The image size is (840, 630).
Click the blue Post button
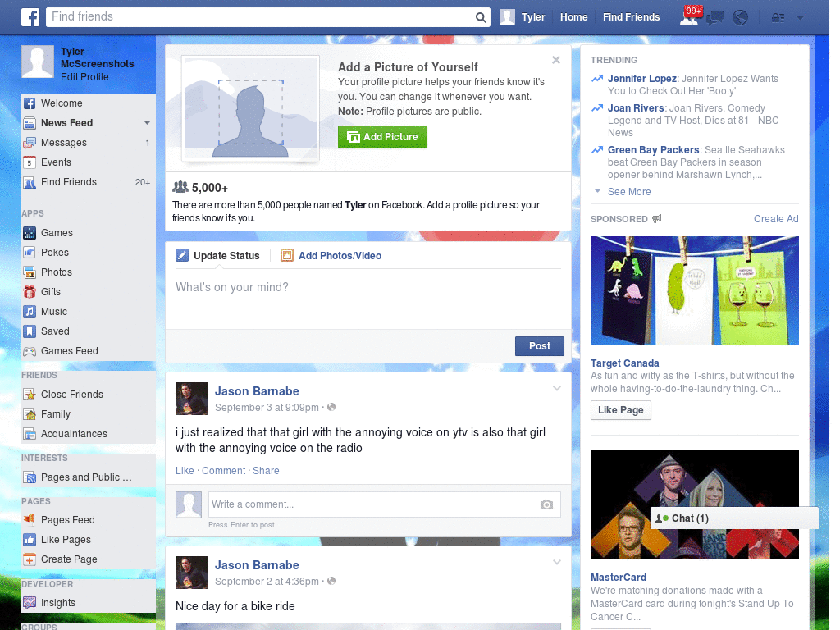click(x=540, y=346)
